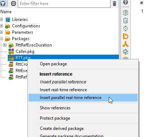Select Caller.pkg in the tree
This screenshot has width=144, height=137.
pos(25,51)
